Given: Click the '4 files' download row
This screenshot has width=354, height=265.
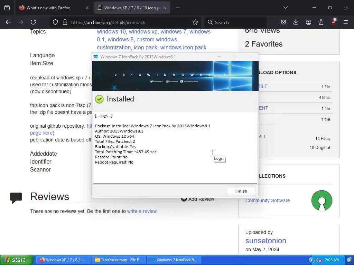Looking at the screenshot, I should 324,98.
